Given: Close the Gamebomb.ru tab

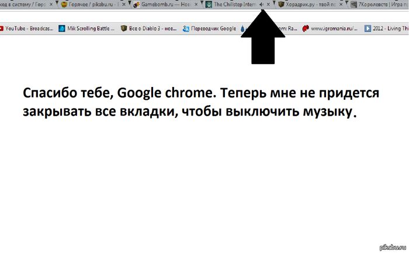Looking at the screenshot, I should pos(196,5).
